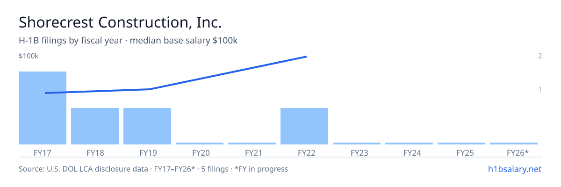Viewport: 561px width, 187px height.
Task: Select the FY21 thin bar
Action: coord(252,144)
